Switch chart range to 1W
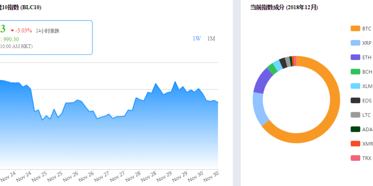Viewport: 373px width, 186px height. pos(197,38)
